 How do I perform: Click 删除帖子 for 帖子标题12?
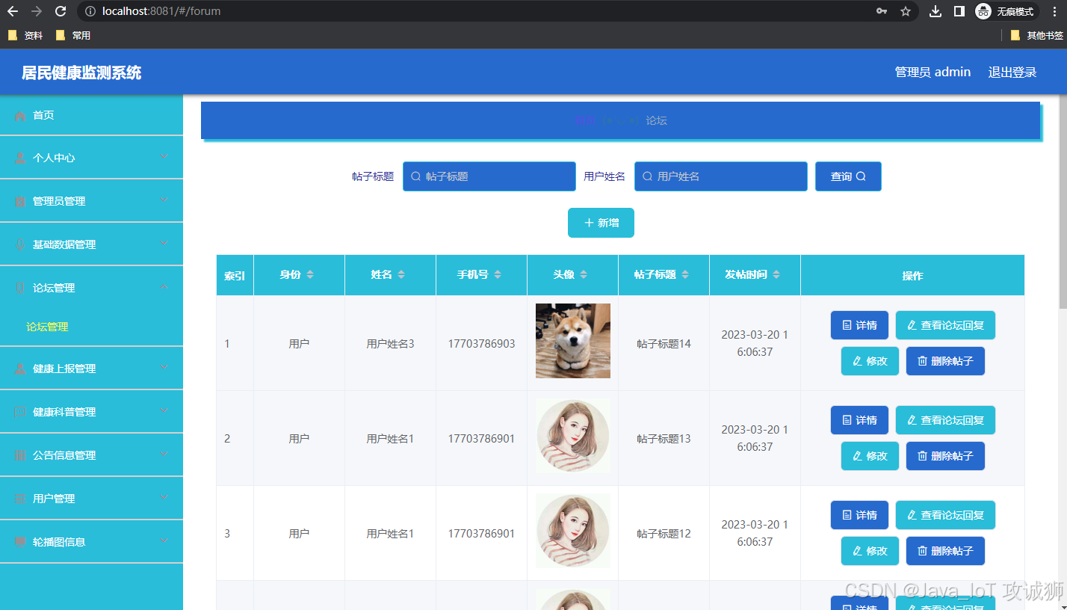click(945, 551)
